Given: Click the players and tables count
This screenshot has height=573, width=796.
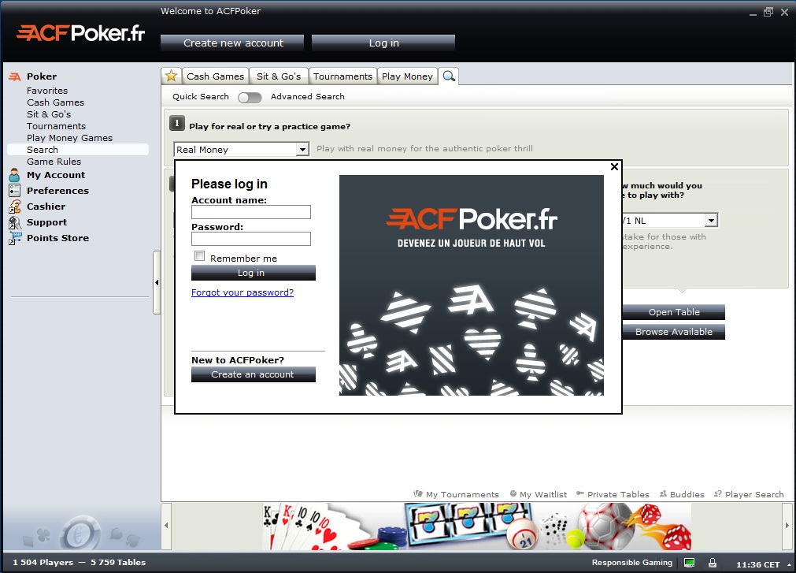Looking at the screenshot, I should [x=80, y=562].
